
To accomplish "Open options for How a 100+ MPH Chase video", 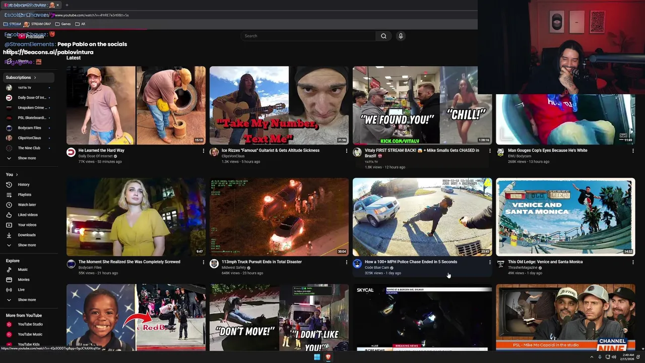I will [490, 262].
